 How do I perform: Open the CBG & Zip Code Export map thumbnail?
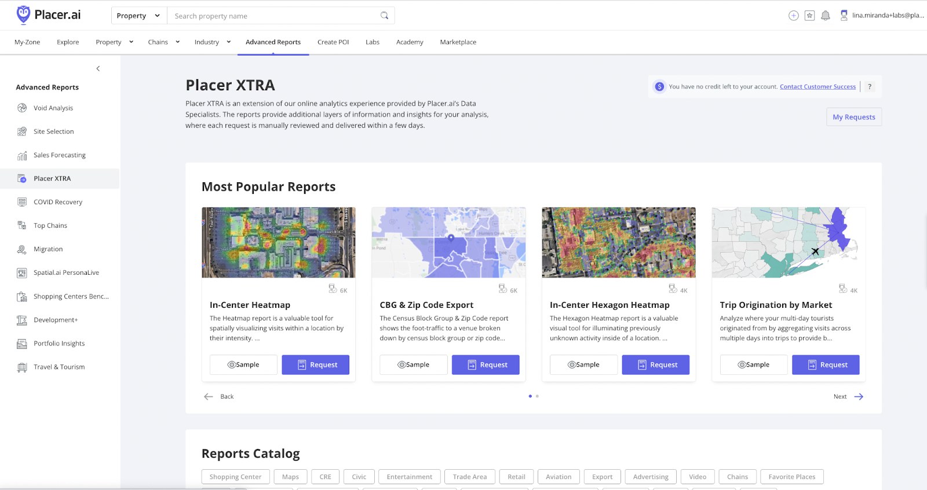click(x=449, y=242)
